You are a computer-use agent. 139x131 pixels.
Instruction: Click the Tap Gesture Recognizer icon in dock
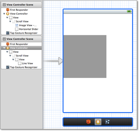[107, 122]
